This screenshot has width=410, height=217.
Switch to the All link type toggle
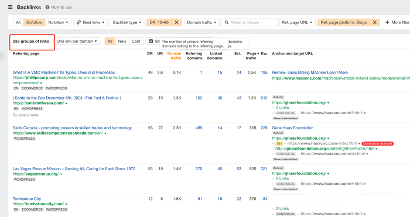point(18,22)
